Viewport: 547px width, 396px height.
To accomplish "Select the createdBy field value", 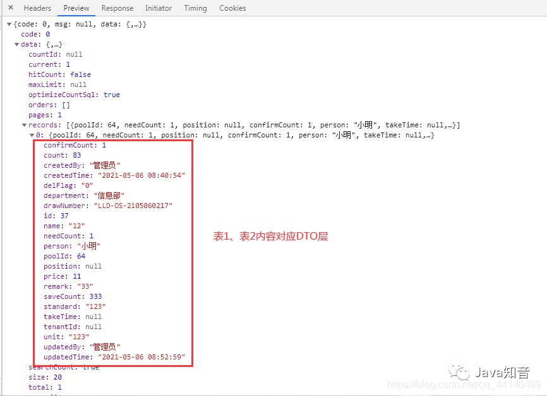I will point(105,165).
